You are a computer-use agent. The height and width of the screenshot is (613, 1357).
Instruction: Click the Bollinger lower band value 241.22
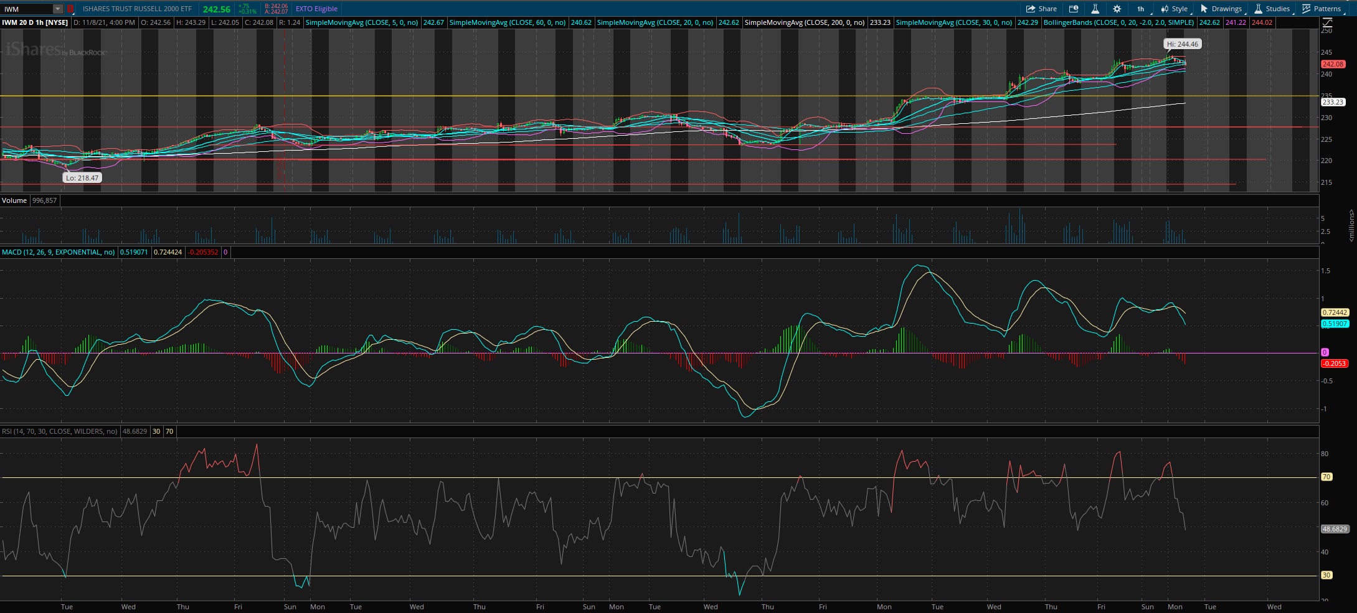pos(1236,22)
